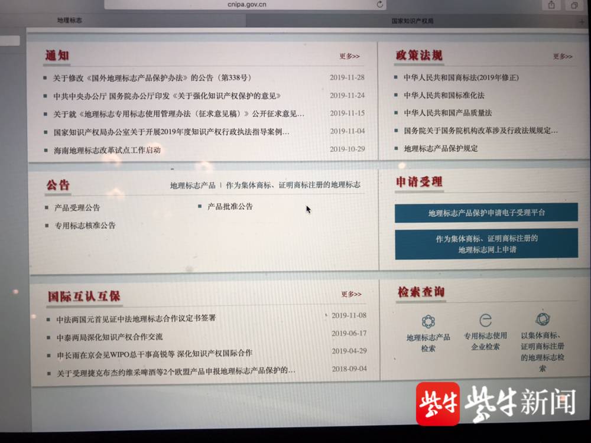The height and width of the screenshot is (443, 591).
Task: Expand 更多>> in the 通知 section
Action: point(349,56)
